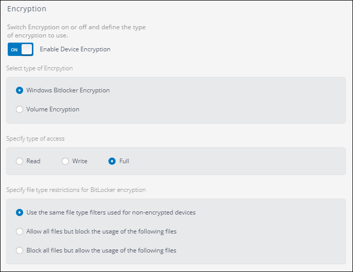Click the Full option label text
Viewport: 353px width, 272px height.
pyautogui.click(x=124, y=161)
